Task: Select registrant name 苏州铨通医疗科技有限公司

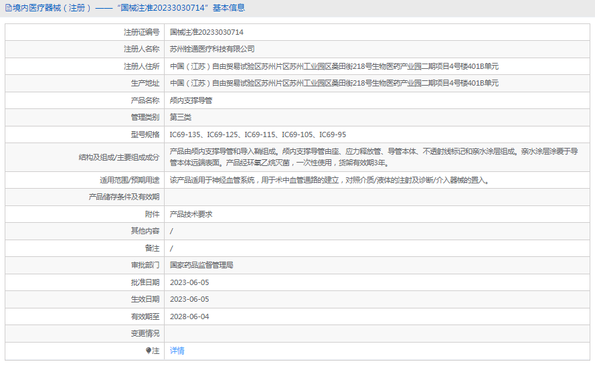Action: pos(212,50)
